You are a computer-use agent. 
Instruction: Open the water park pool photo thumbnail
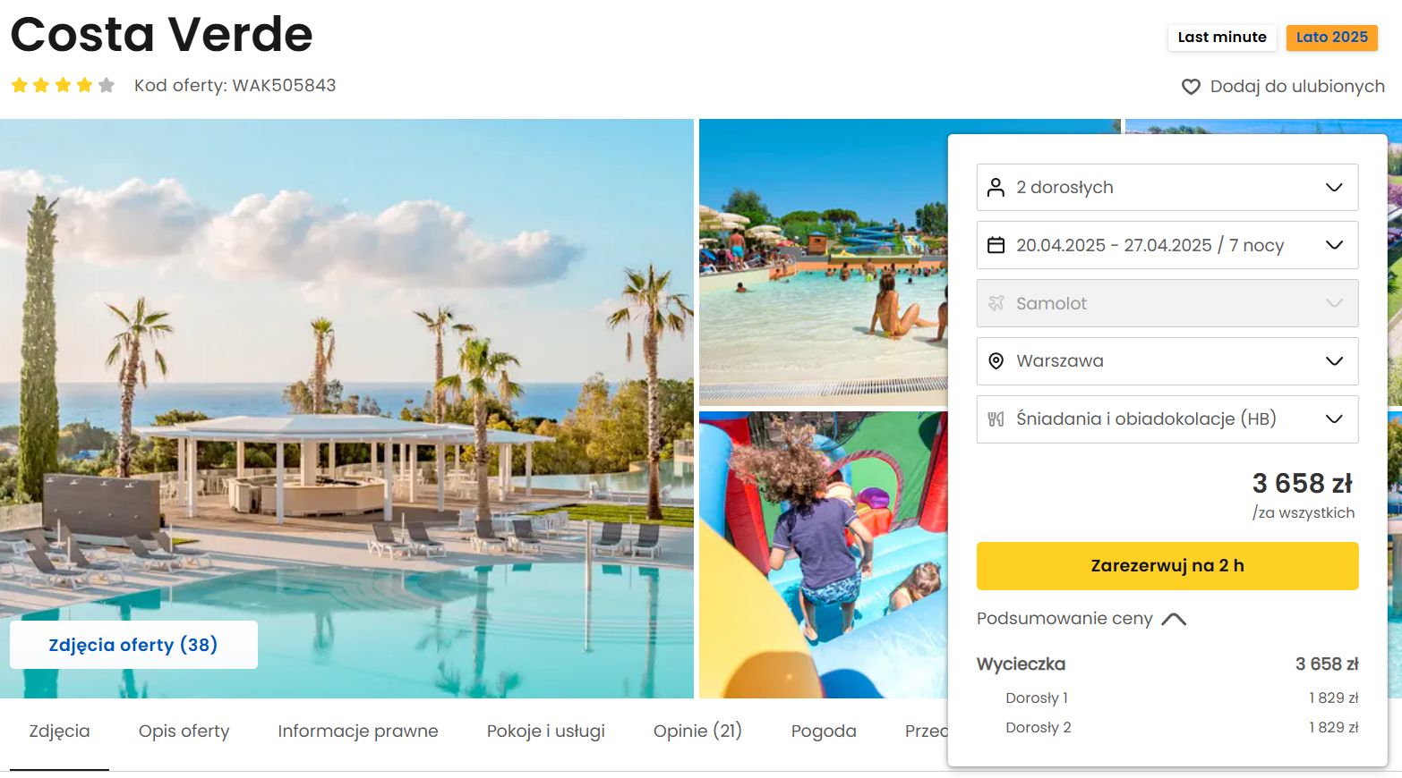tap(823, 263)
